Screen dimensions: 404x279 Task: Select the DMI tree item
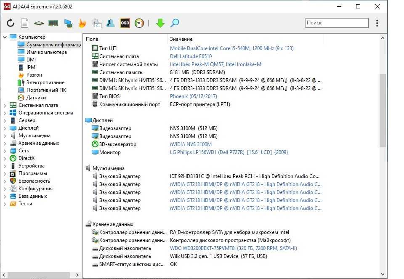31,59
